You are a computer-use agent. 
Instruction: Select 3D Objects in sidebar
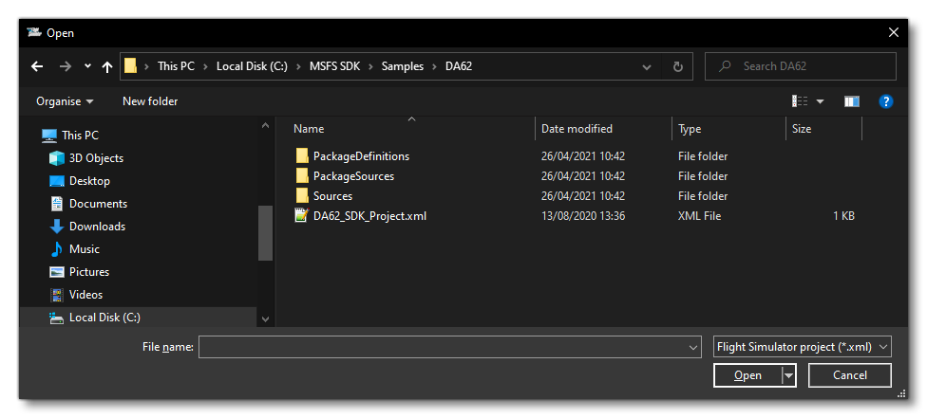[96, 158]
